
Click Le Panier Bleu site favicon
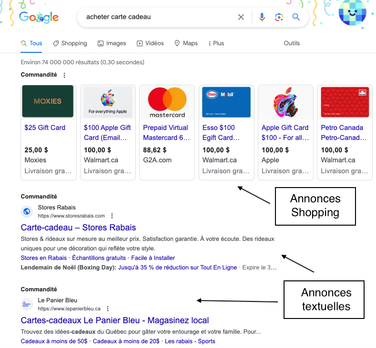pyautogui.click(x=27, y=304)
